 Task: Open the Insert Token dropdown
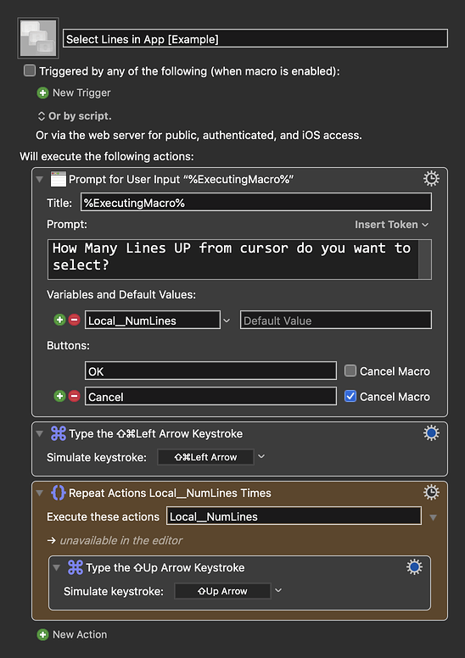(391, 225)
